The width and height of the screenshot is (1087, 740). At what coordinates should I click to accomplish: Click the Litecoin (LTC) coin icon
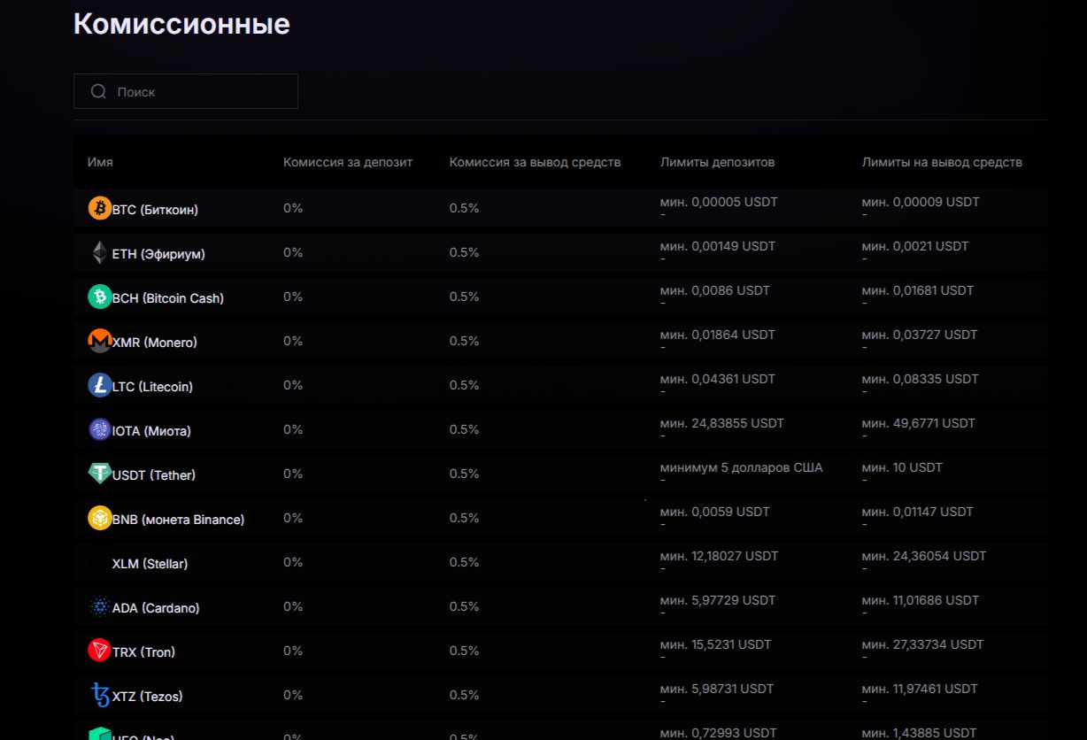100,386
